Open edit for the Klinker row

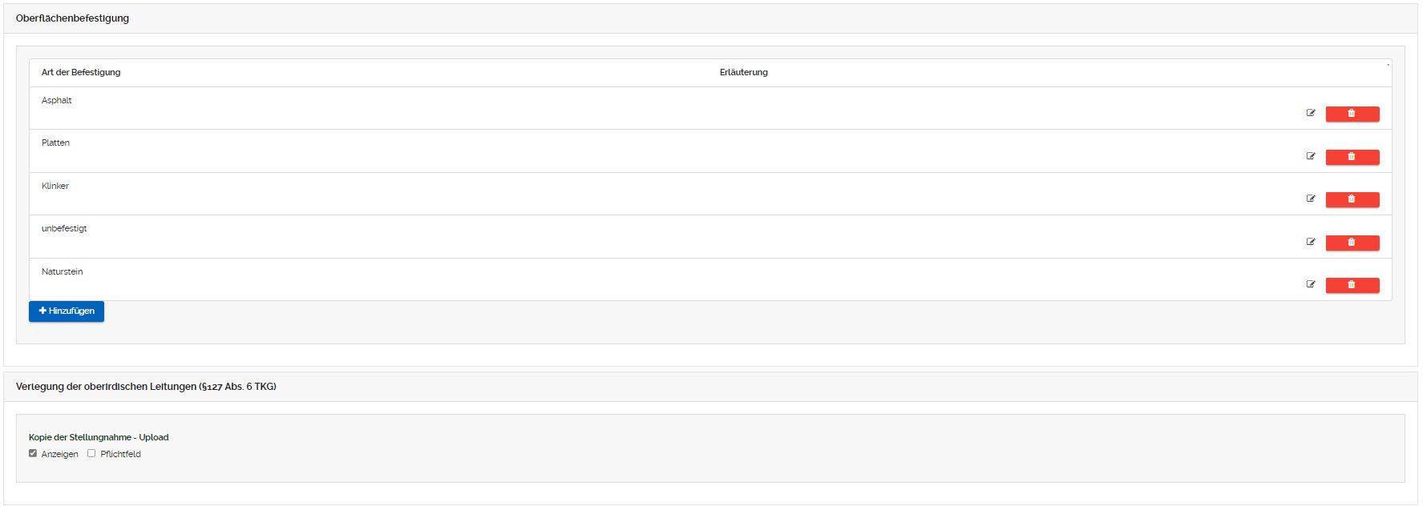pos(1311,199)
